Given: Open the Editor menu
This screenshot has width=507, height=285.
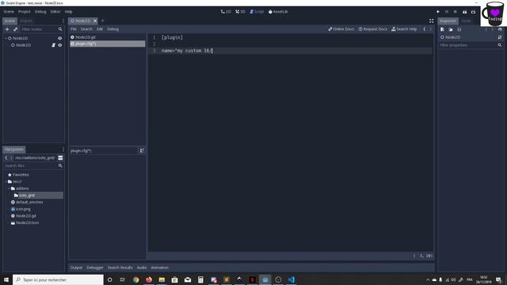Looking at the screenshot, I should pos(55,12).
